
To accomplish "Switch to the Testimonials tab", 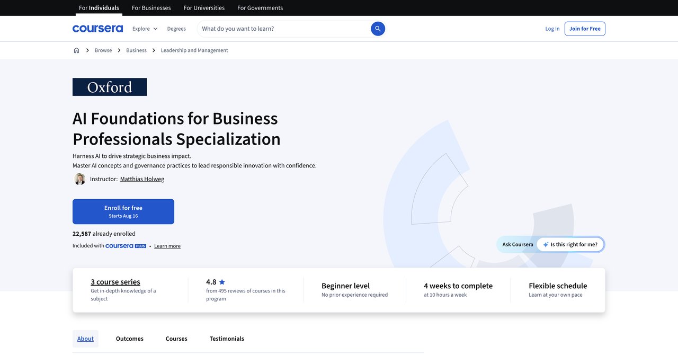I will click(x=227, y=339).
